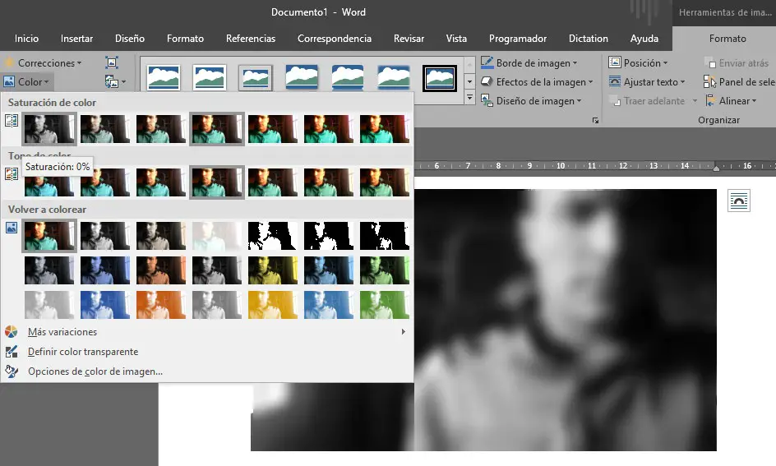776x466 pixels.
Task: Apply the light green recolor option
Action: point(385,304)
